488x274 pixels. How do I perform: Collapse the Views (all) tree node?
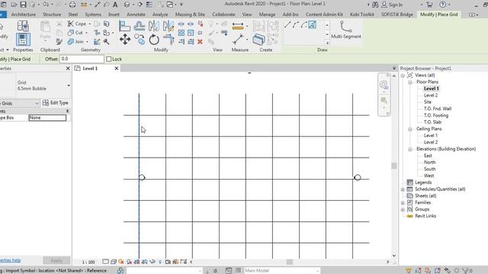[x=403, y=75]
